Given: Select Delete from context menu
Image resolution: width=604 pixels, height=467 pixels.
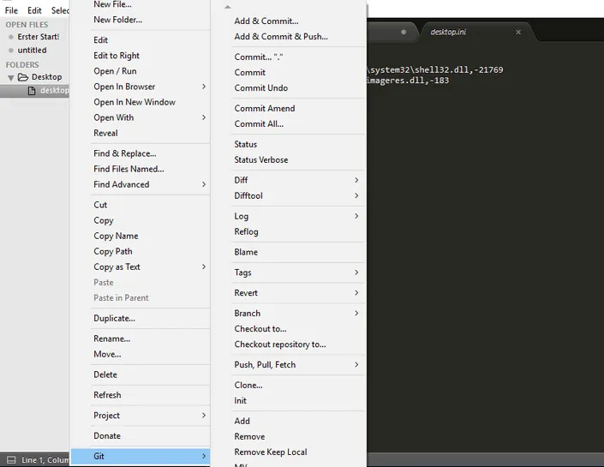Looking at the screenshot, I should (105, 374).
